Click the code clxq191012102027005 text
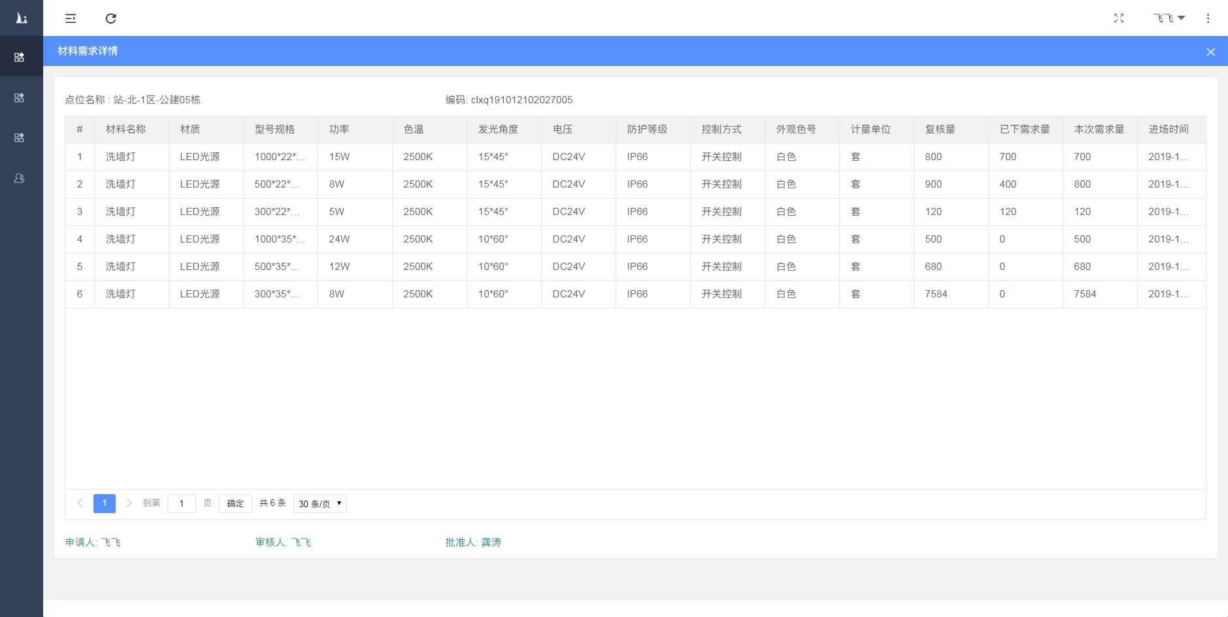1228x617 pixels. [x=509, y=100]
